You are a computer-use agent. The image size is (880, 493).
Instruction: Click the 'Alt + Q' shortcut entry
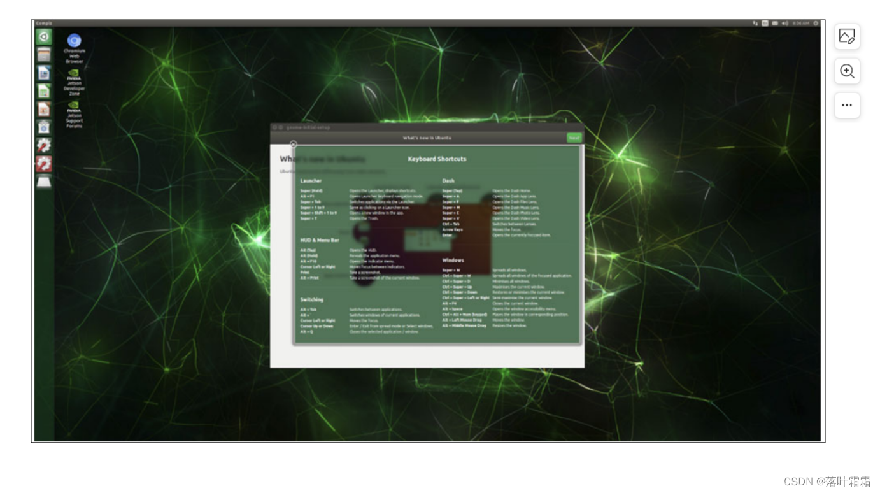pos(306,332)
